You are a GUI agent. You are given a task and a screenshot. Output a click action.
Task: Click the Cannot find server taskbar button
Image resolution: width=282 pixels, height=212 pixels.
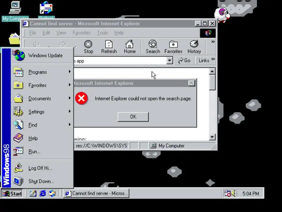[x=96, y=194]
